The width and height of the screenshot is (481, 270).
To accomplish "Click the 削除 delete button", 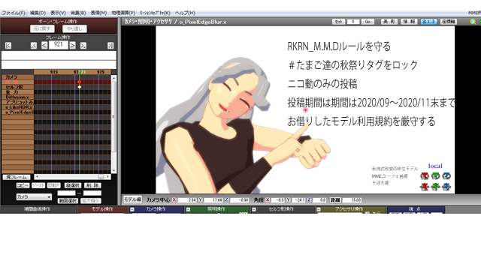I will (92, 185).
